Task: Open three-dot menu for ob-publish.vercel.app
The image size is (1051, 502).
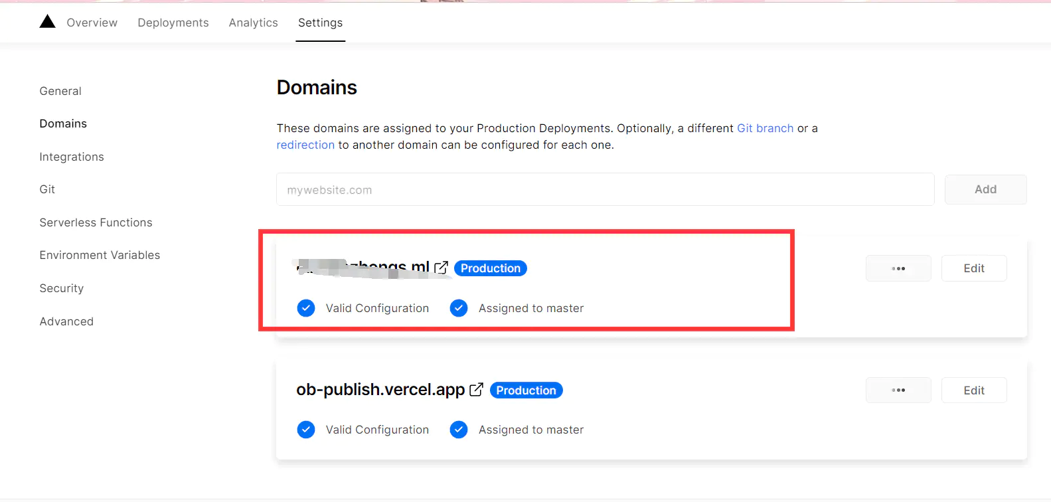Action: 898,390
